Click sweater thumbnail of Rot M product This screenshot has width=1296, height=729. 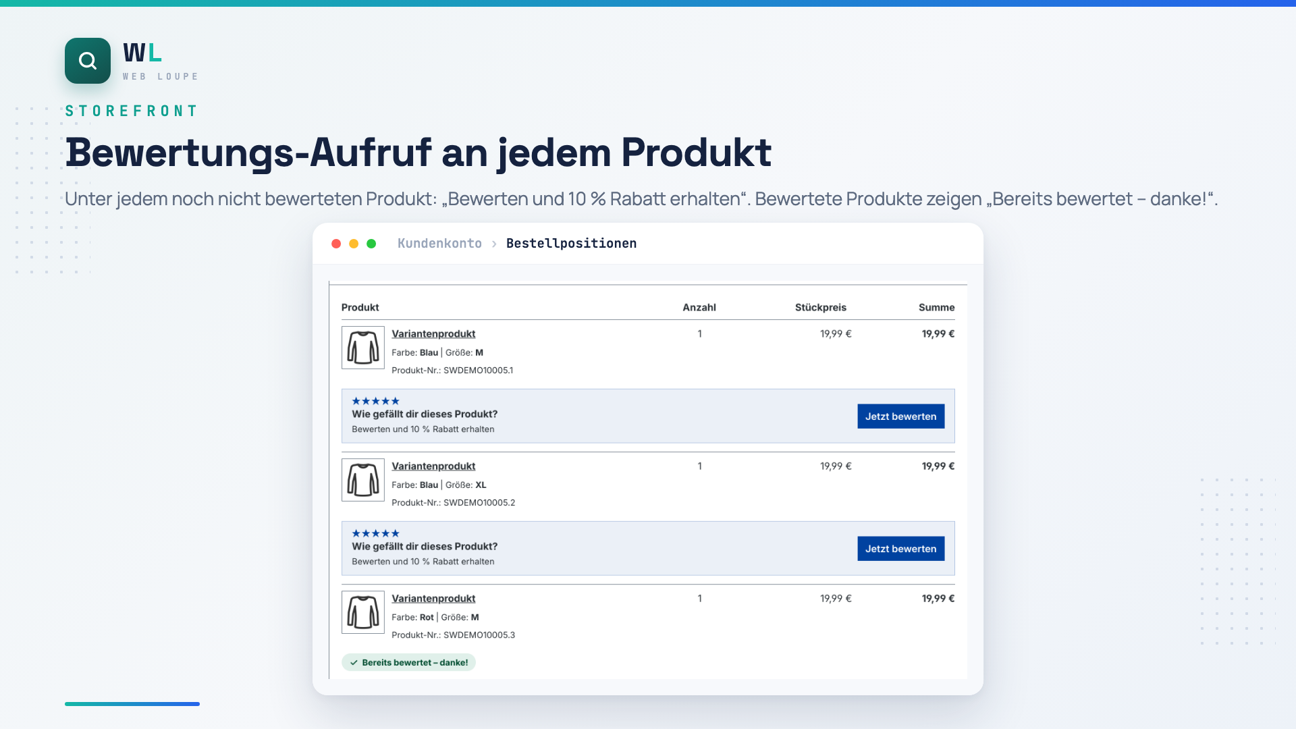coord(363,612)
